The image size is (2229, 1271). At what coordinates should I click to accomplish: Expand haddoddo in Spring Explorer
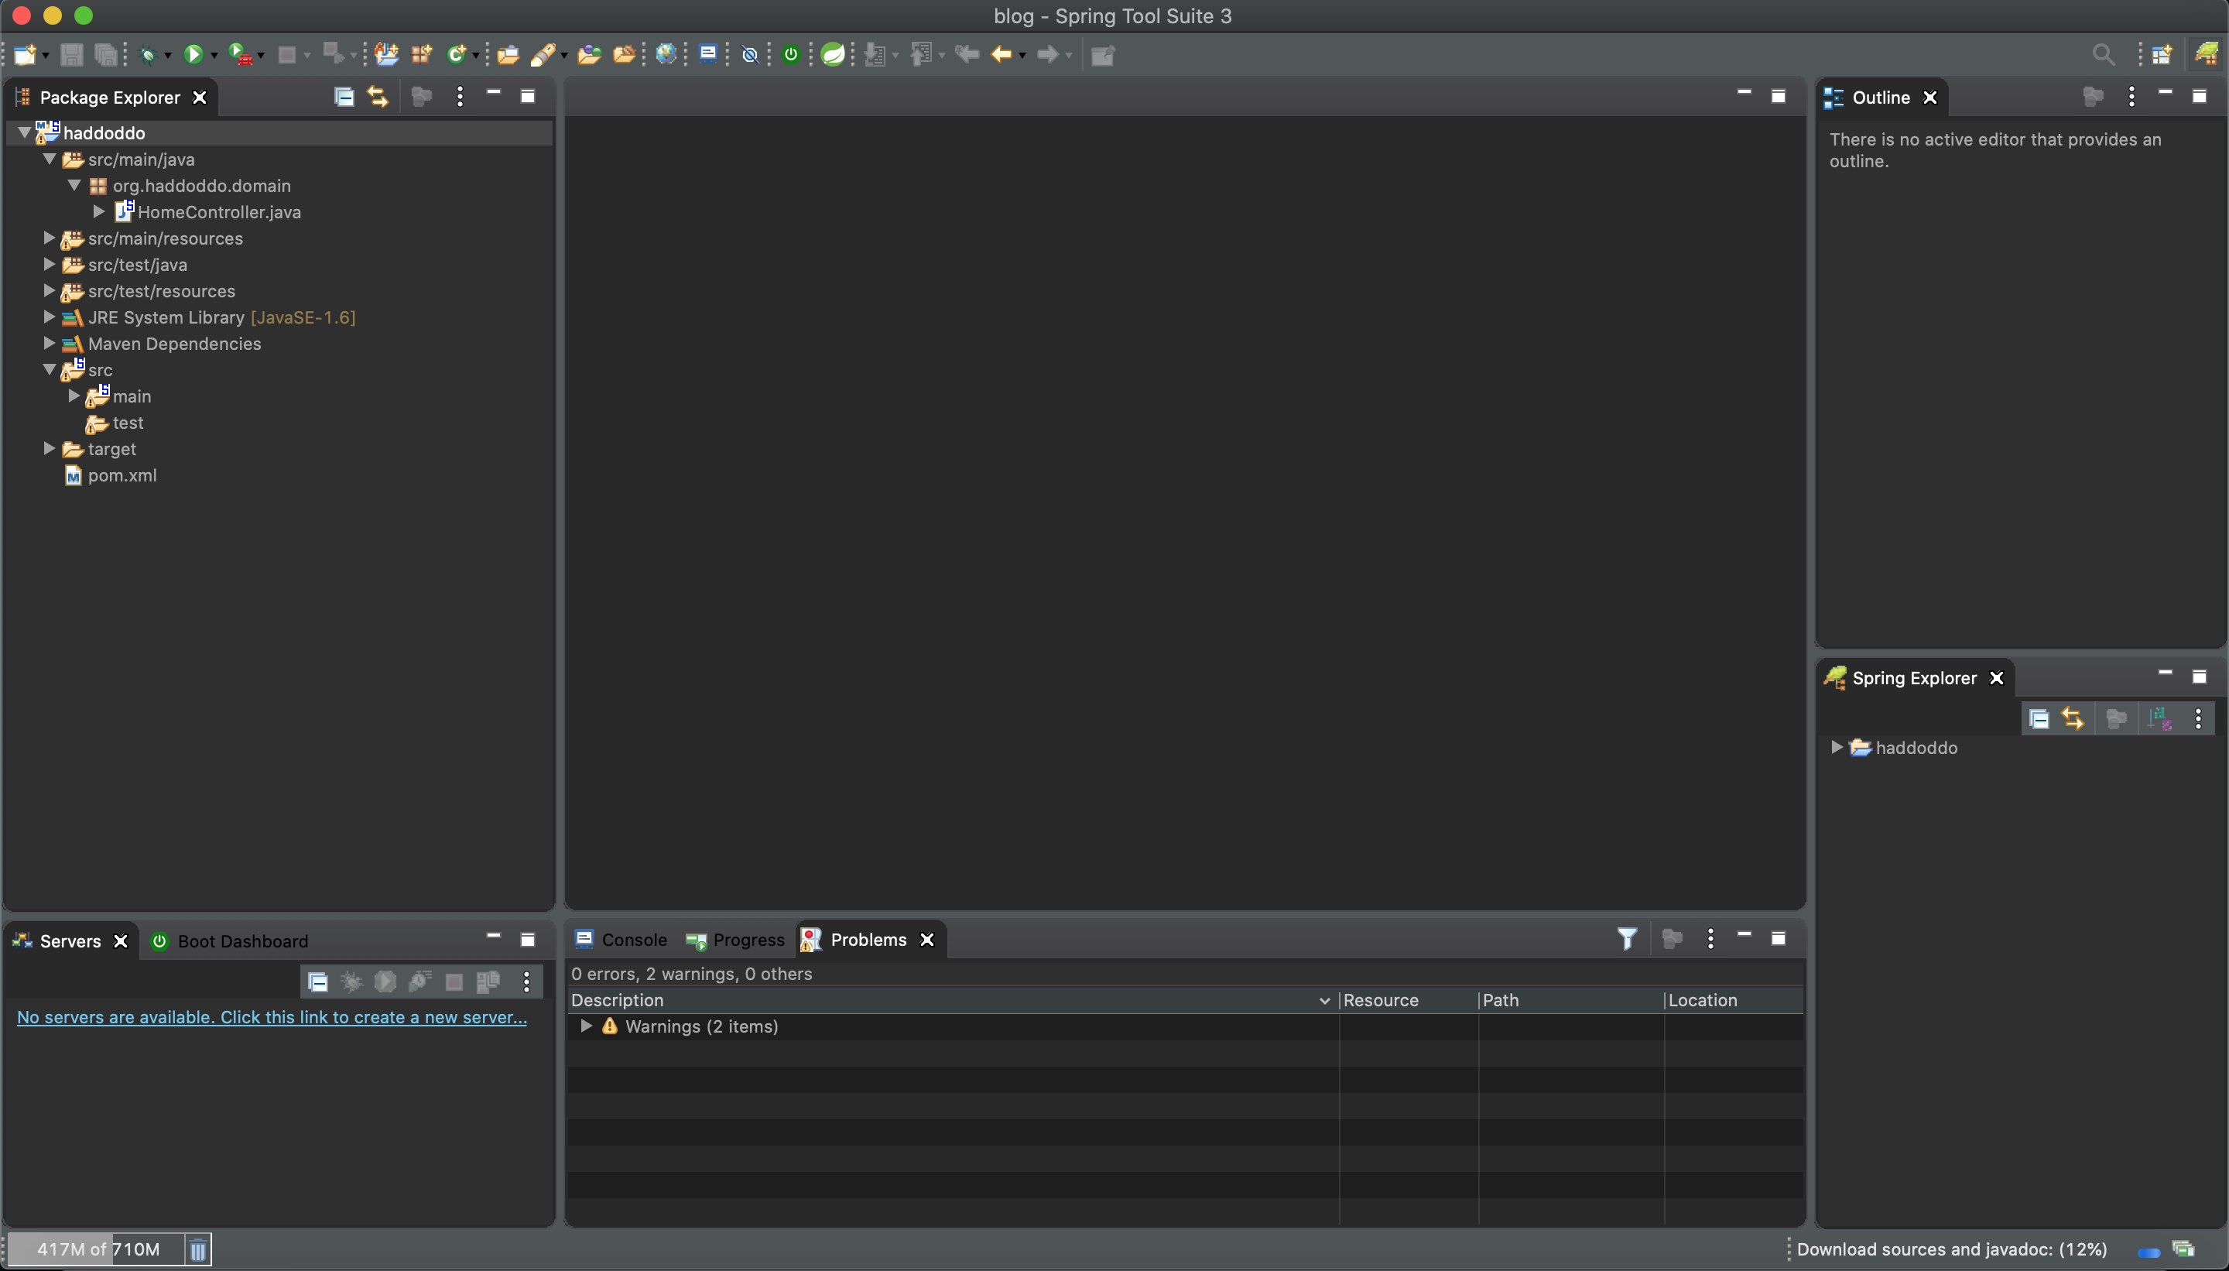(1837, 748)
